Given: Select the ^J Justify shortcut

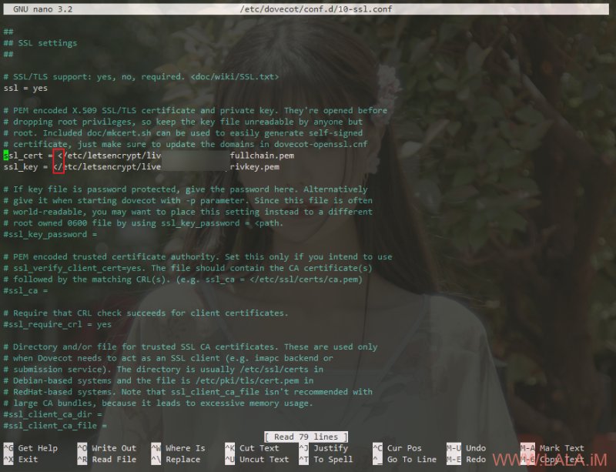Looking at the screenshot, I should click(323, 448).
